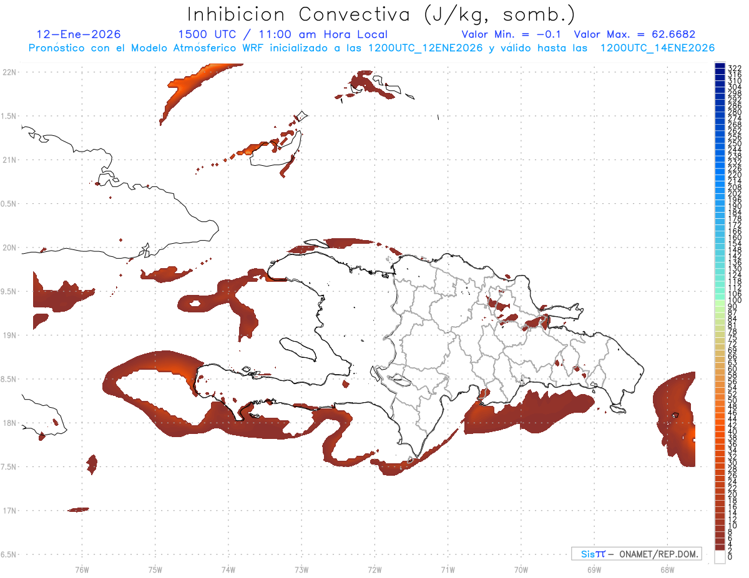
Task: Click the title "Inhibicion Convectiva (J/kg, somb.)"
Action: pos(381,15)
